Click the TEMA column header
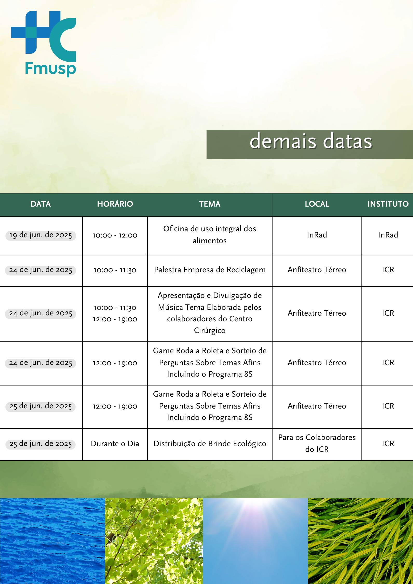 pyautogui.click(x=209, y=204)
